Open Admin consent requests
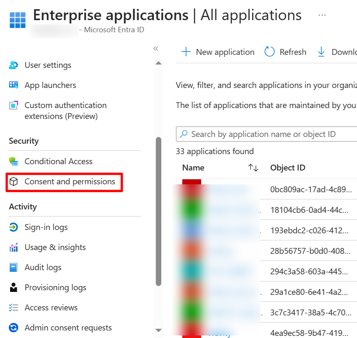Image resolution: width=357 pixels, height=338 pixels. click(68, 328)
